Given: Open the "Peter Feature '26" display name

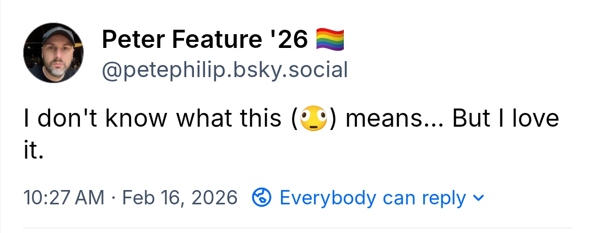Looking at the screenshot, I should click(205, 39).
